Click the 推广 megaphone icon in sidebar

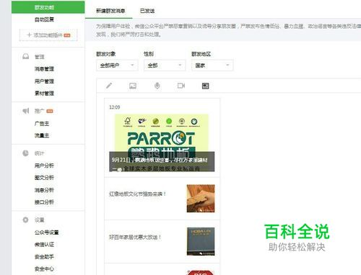tap(26, 111)
